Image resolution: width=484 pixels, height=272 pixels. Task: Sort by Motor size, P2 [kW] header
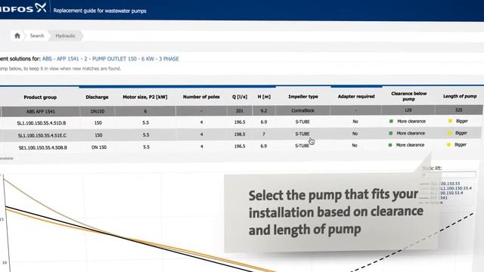[x=145, y=97]
